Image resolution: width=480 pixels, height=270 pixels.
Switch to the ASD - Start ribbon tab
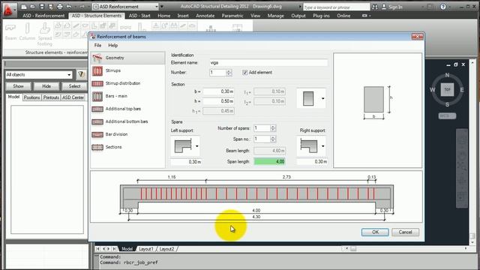pyautogui.click(x=139, y=16)
